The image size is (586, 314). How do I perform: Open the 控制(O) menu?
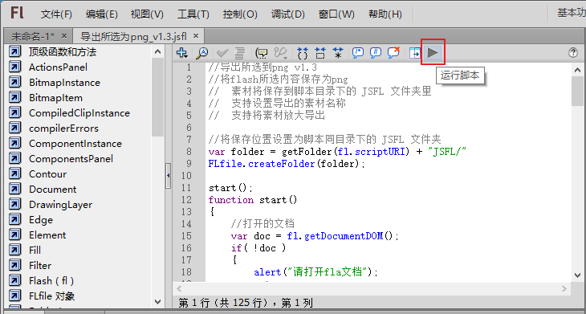tap(240, 14)
